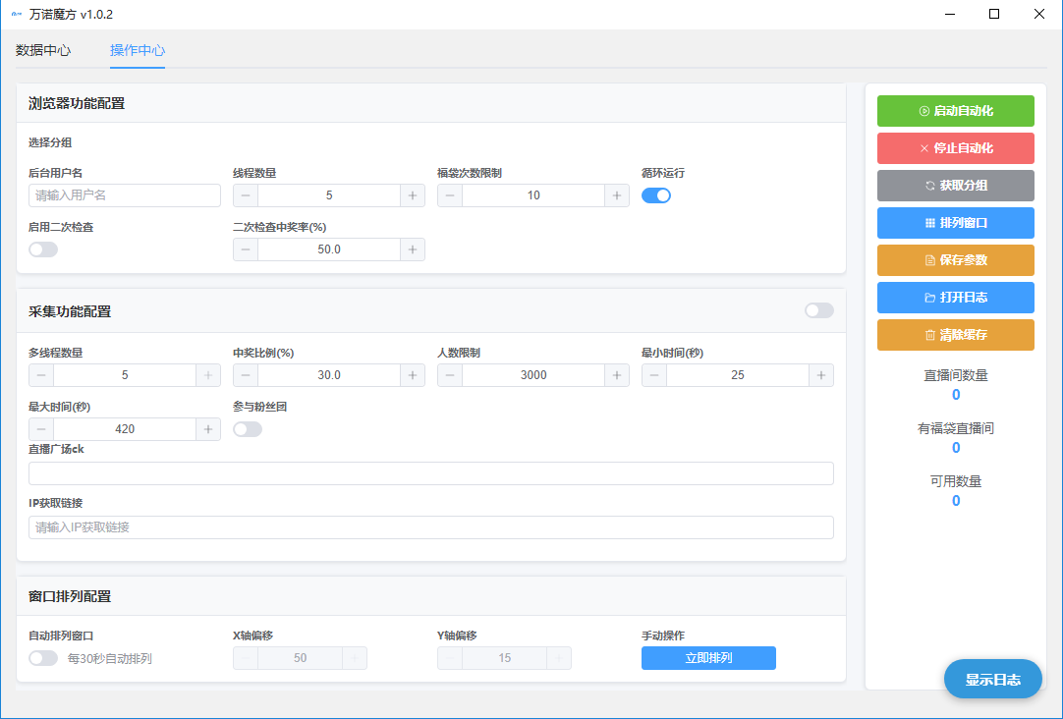Arrange windows with 排列窗口 button
Image resolution: width=1063 pixels, height=719 pixels.
[955, 223]
